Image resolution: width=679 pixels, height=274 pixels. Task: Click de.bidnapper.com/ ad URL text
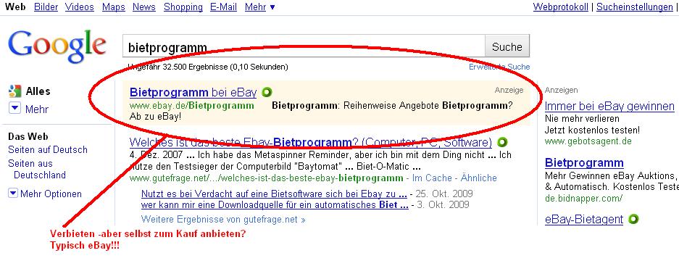[583, 199]
